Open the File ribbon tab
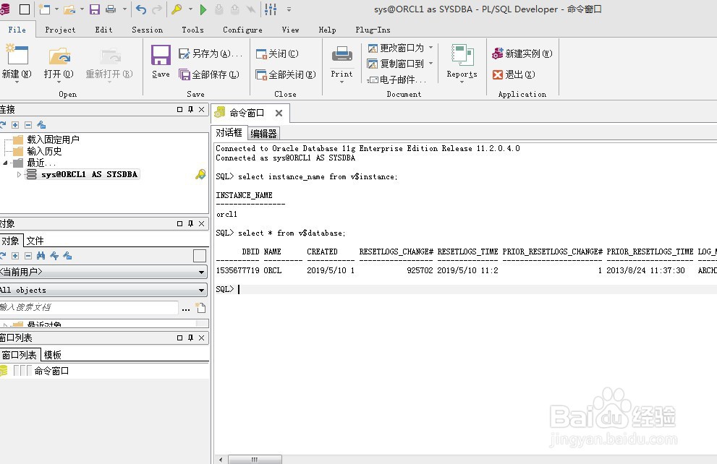The height and width of the screenshot is (464, 717). 17,30
